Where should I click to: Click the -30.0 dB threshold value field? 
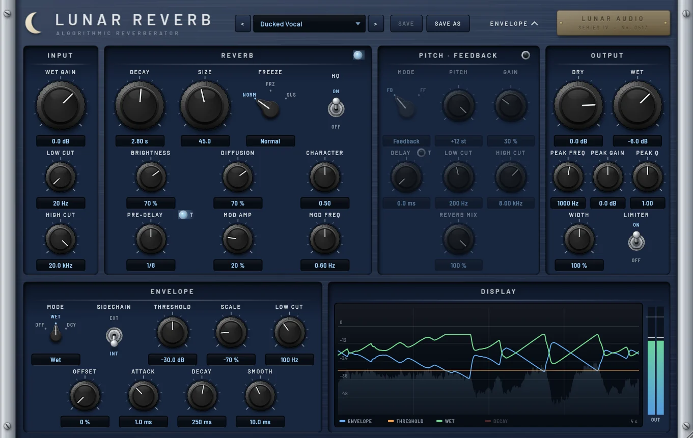173,360
